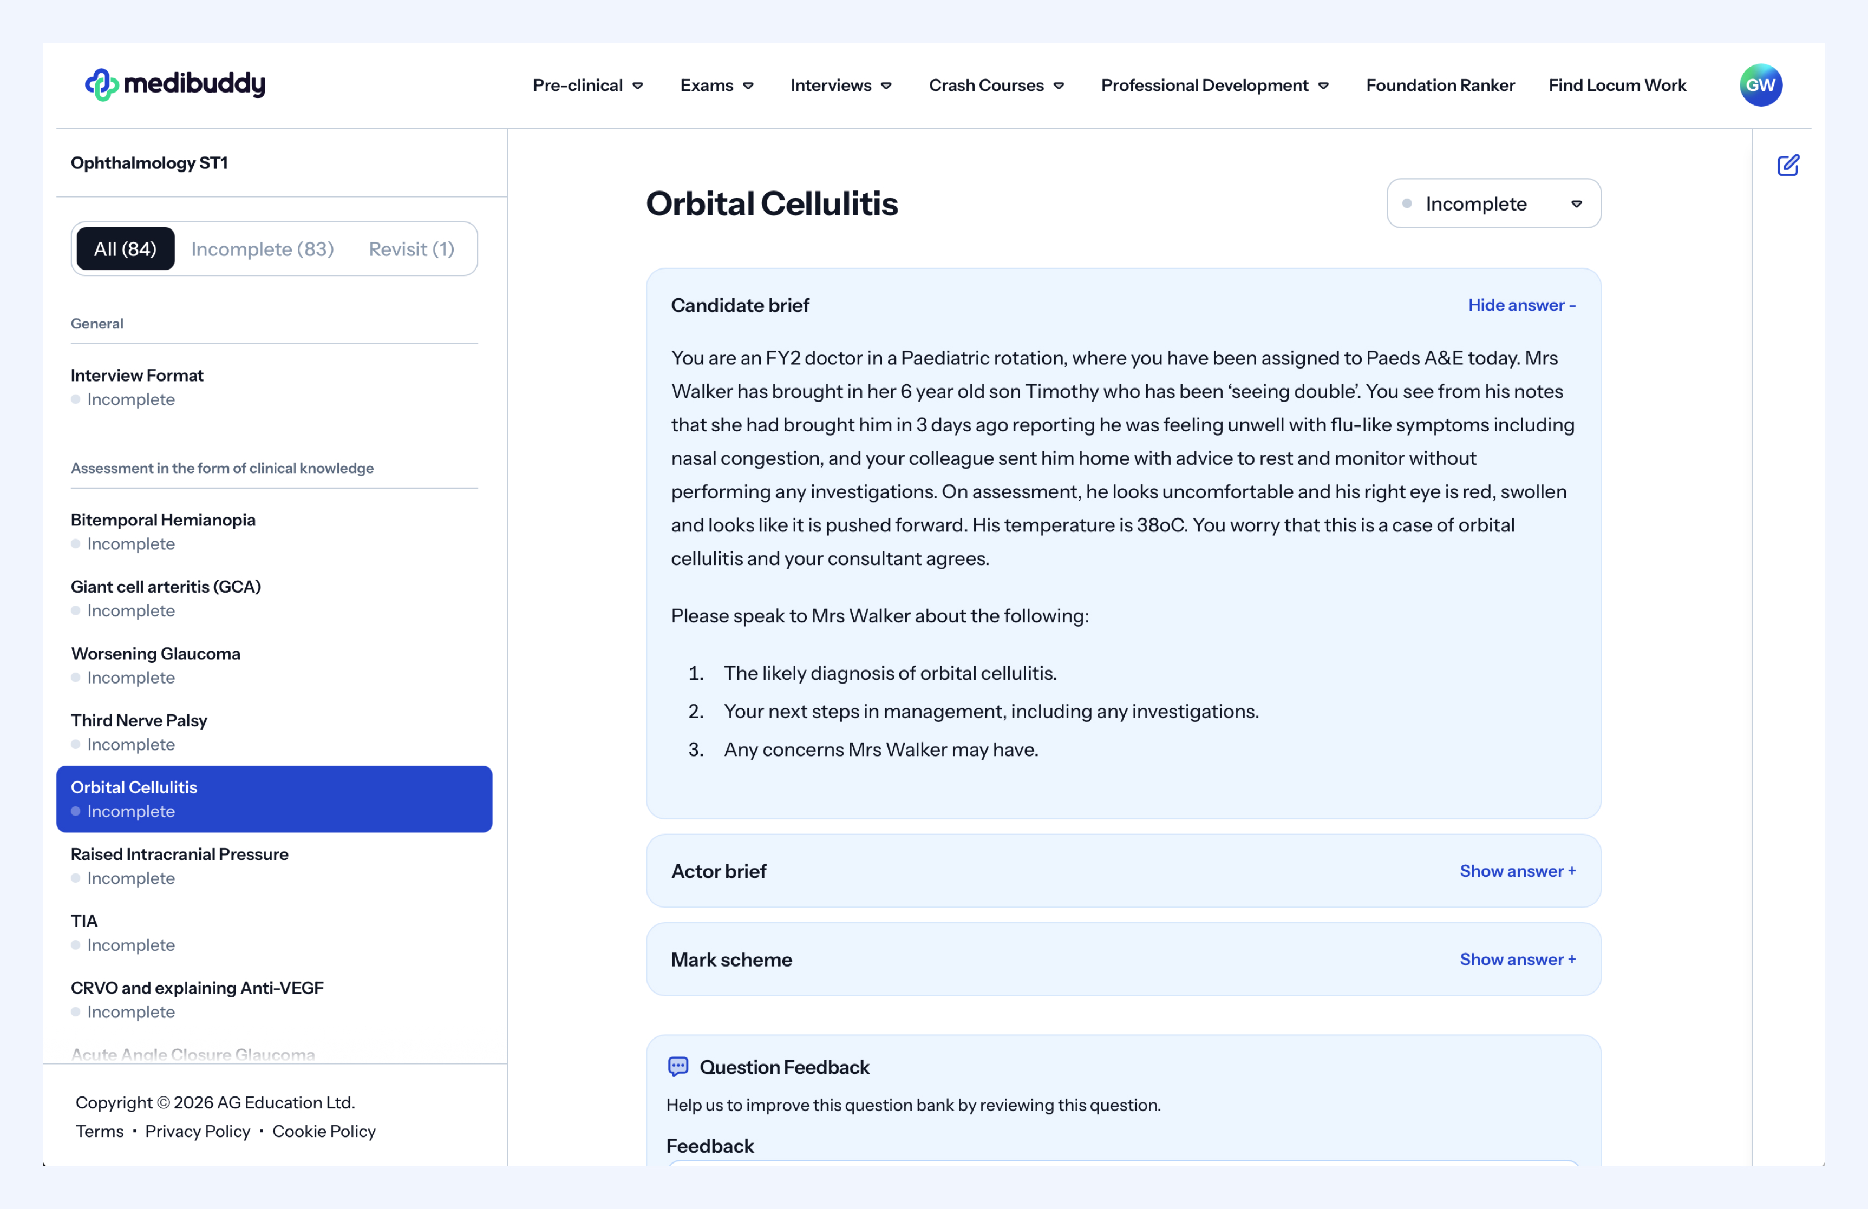The width and height of the screenshot is (1868, 1209).
Task: Click the medibuddy logo icon
Action: (x=101, y=85)
